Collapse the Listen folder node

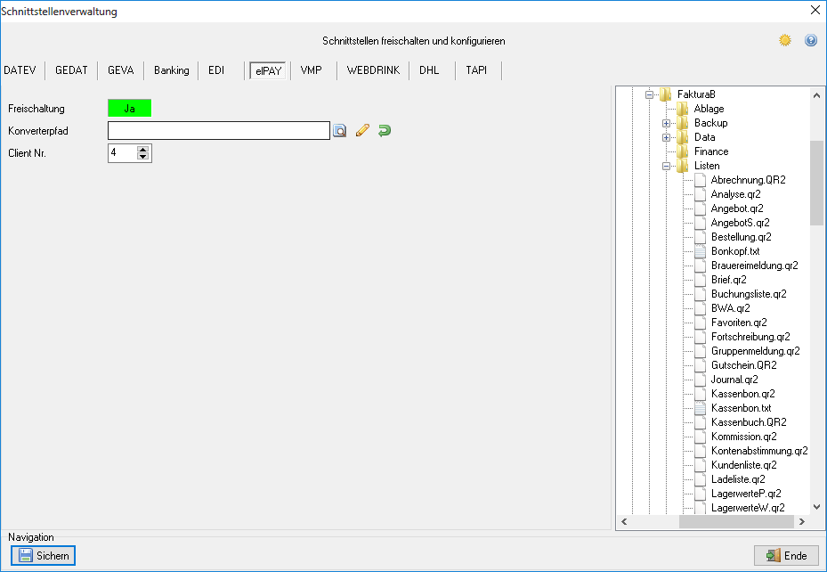tap(666, 166)
